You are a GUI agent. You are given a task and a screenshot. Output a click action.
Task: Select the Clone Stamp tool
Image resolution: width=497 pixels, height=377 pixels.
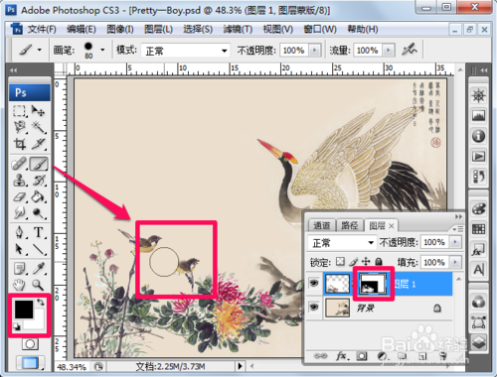[x=20, y=181]
